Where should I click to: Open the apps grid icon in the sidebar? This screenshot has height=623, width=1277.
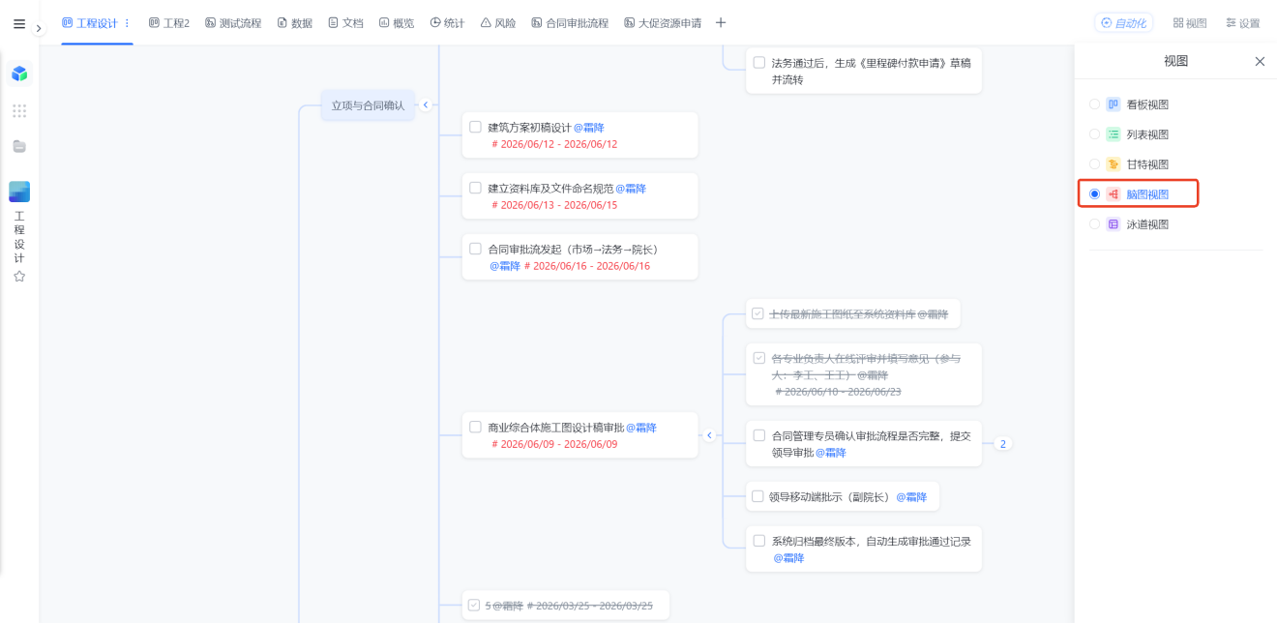19,110
